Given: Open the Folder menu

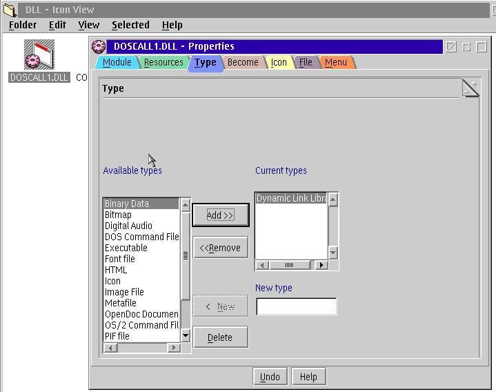Looking at the screenshot, I should point(23,25).
